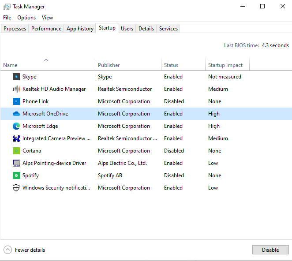Switch to the Services tab
292x261 pixels.
pyautogui.click(x=168, y=29)
